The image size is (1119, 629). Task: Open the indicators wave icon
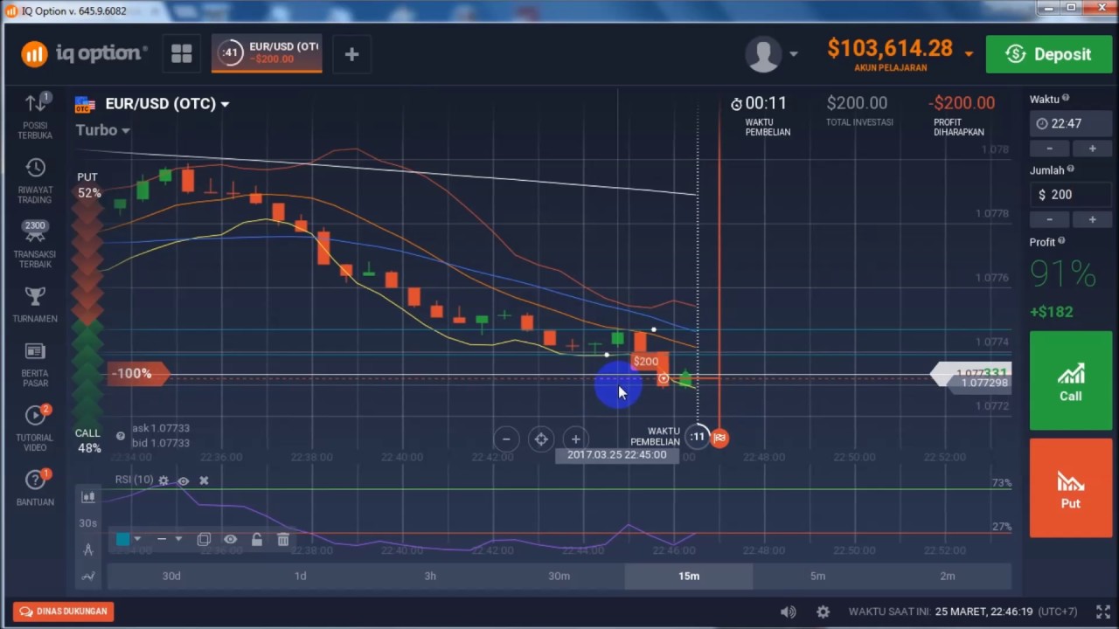(88, 576)
